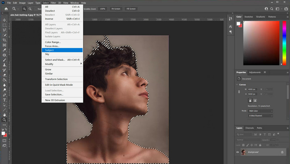Screen dimensions: 290x164
Task: Select the Pen tool
Action: [4, 95]
